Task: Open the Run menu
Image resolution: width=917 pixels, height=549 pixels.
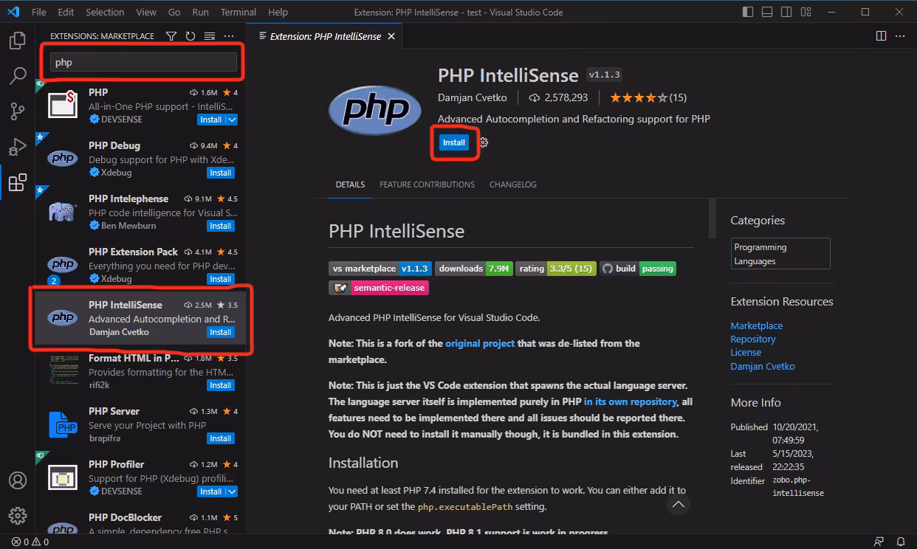Action: coord(200,12)
